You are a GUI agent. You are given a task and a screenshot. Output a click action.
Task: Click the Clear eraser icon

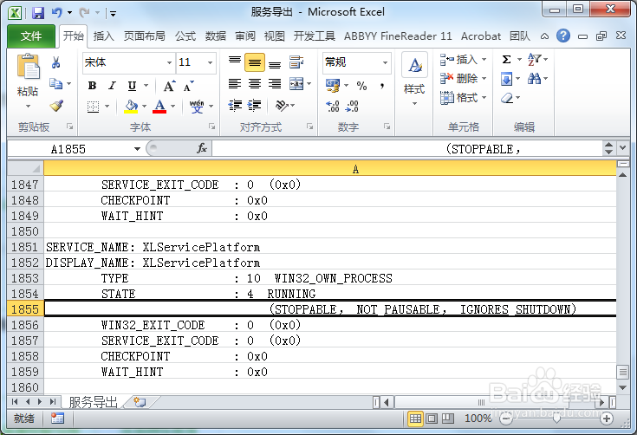[x=507, y=98]
